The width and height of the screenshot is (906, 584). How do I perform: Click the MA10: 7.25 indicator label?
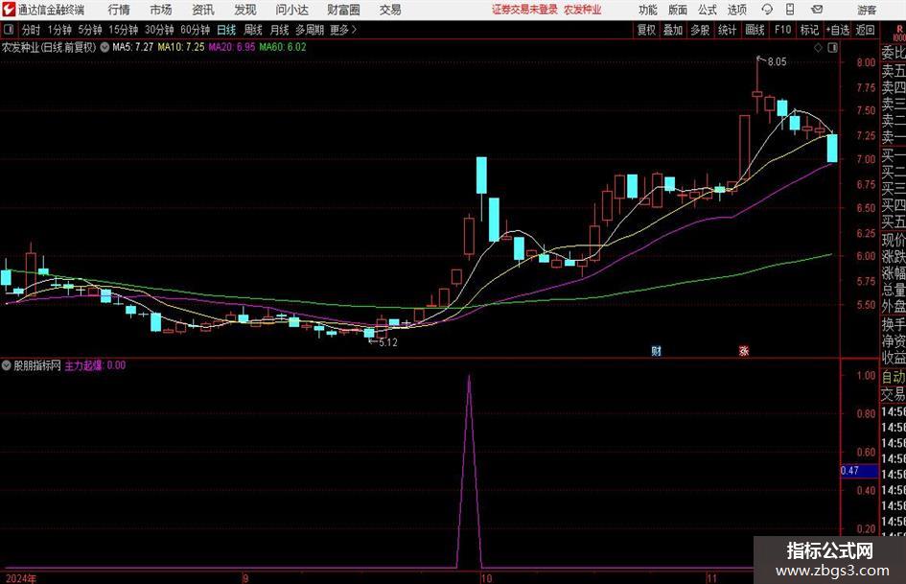pos(181,47)
